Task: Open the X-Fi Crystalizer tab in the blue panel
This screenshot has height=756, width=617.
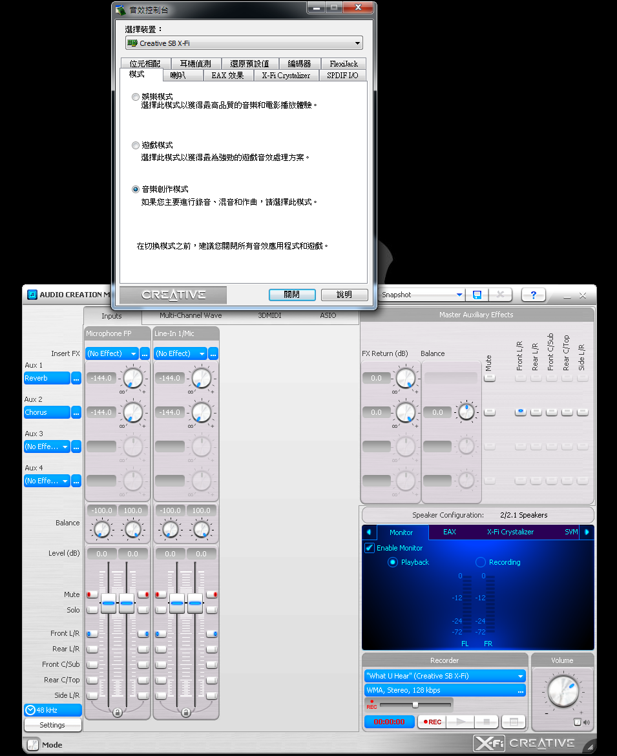Action: 510,532
